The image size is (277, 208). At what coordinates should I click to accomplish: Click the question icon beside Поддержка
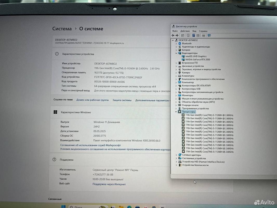click(54, 159)
